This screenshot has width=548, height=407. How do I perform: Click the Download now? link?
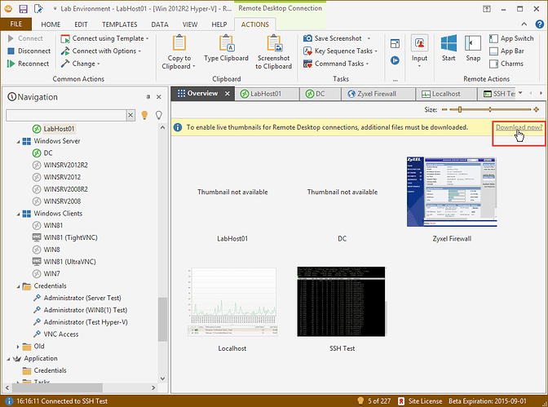click(519, 128)
